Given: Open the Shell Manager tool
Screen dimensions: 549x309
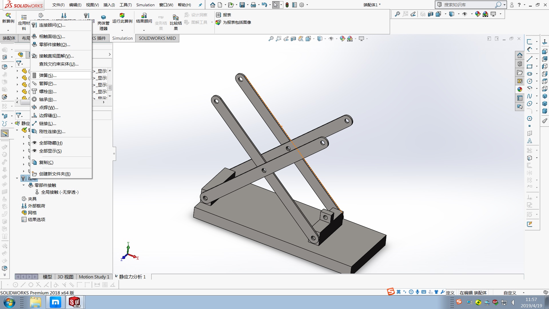Looking at the screenshot, I should pyautogui.click(x=103, y=18).
